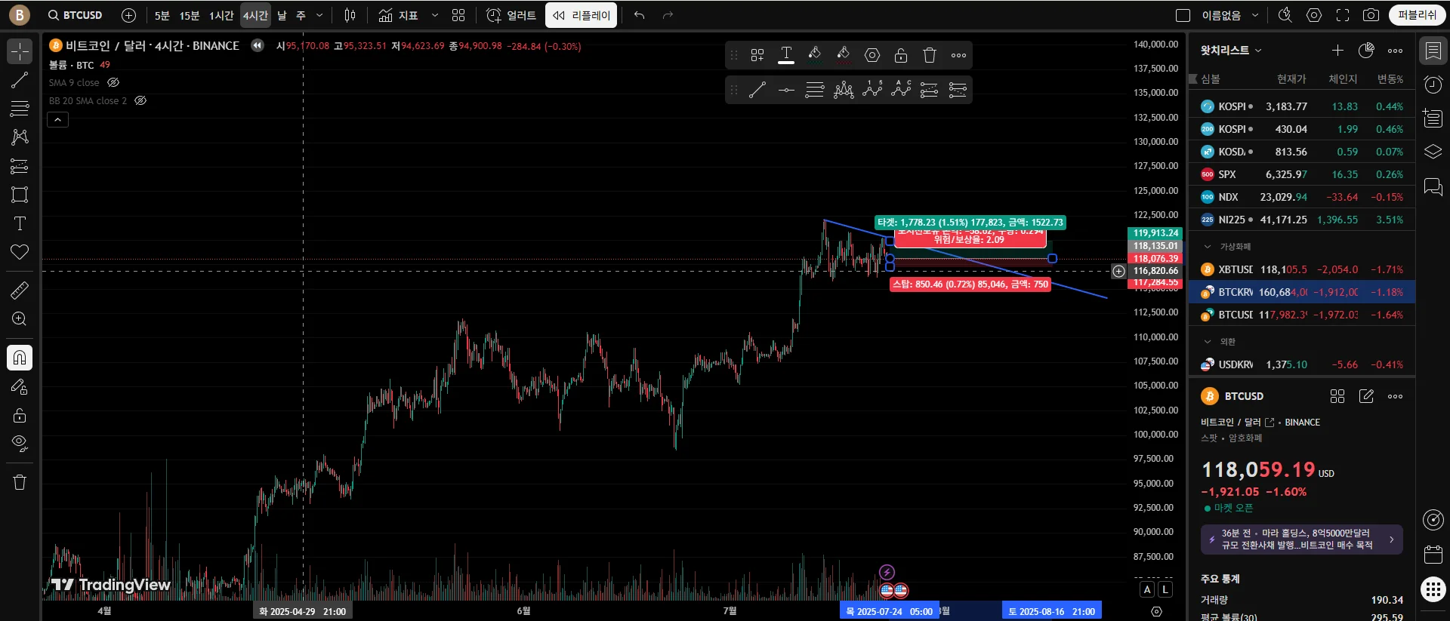This screenshot has height=621, width=1450.
Task: Open the 왓치리스트 list selector dropdown
Action: click(x=1231, y=51)
